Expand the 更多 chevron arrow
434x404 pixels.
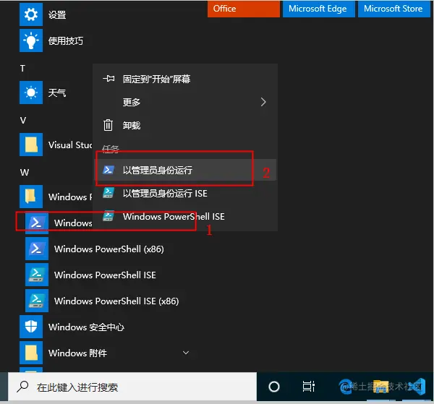[x=263, y=102]
